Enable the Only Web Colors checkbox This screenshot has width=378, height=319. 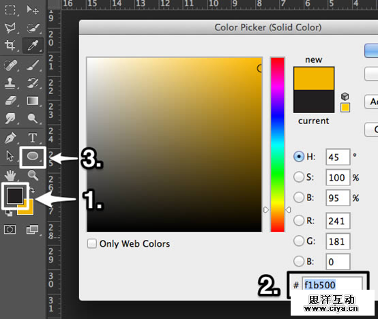(x=92, y=243)
